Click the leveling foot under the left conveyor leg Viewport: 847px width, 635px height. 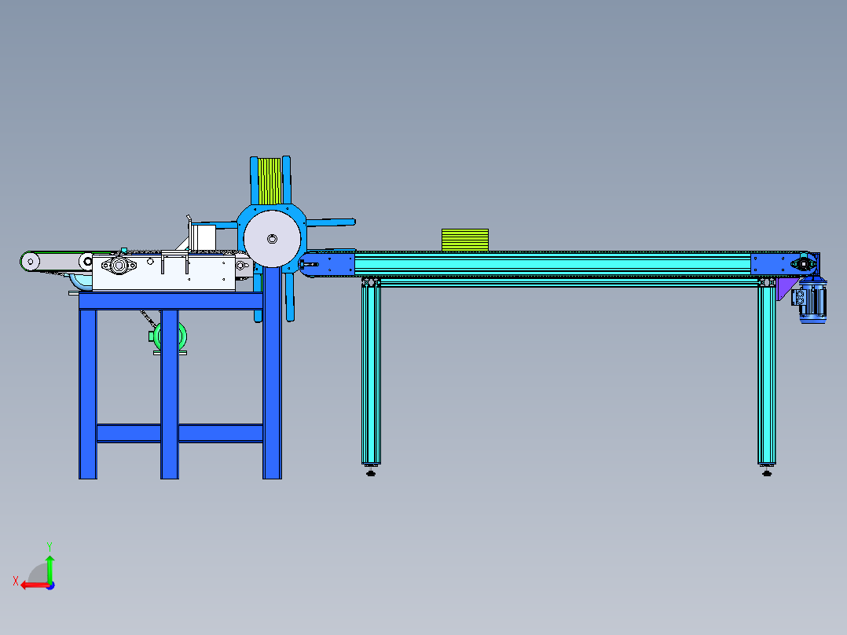[x=371, y=472]
